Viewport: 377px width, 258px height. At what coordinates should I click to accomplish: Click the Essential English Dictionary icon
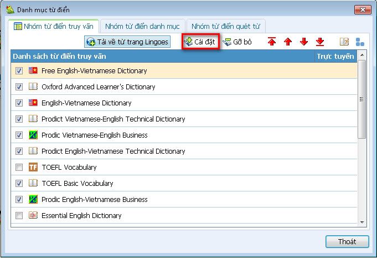(x=33, y=215)
